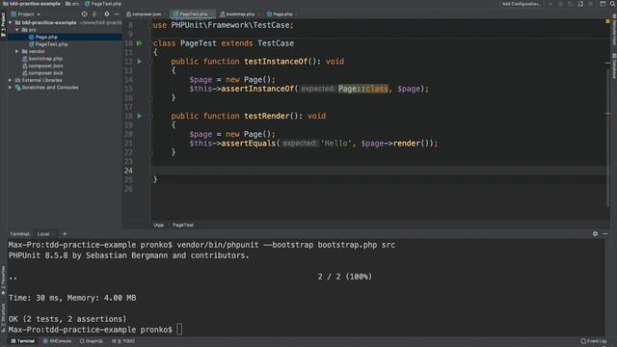The image size is (617, 347).
Task: Open the GraphQL tool window
Action: pos(92,341)
